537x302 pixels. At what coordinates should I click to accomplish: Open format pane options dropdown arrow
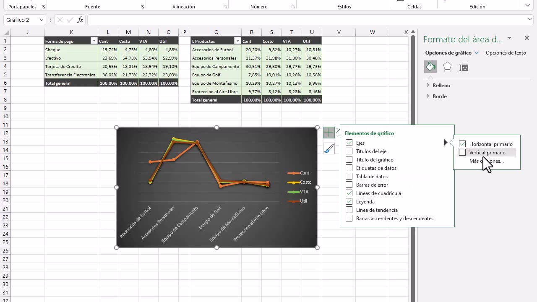509,38
